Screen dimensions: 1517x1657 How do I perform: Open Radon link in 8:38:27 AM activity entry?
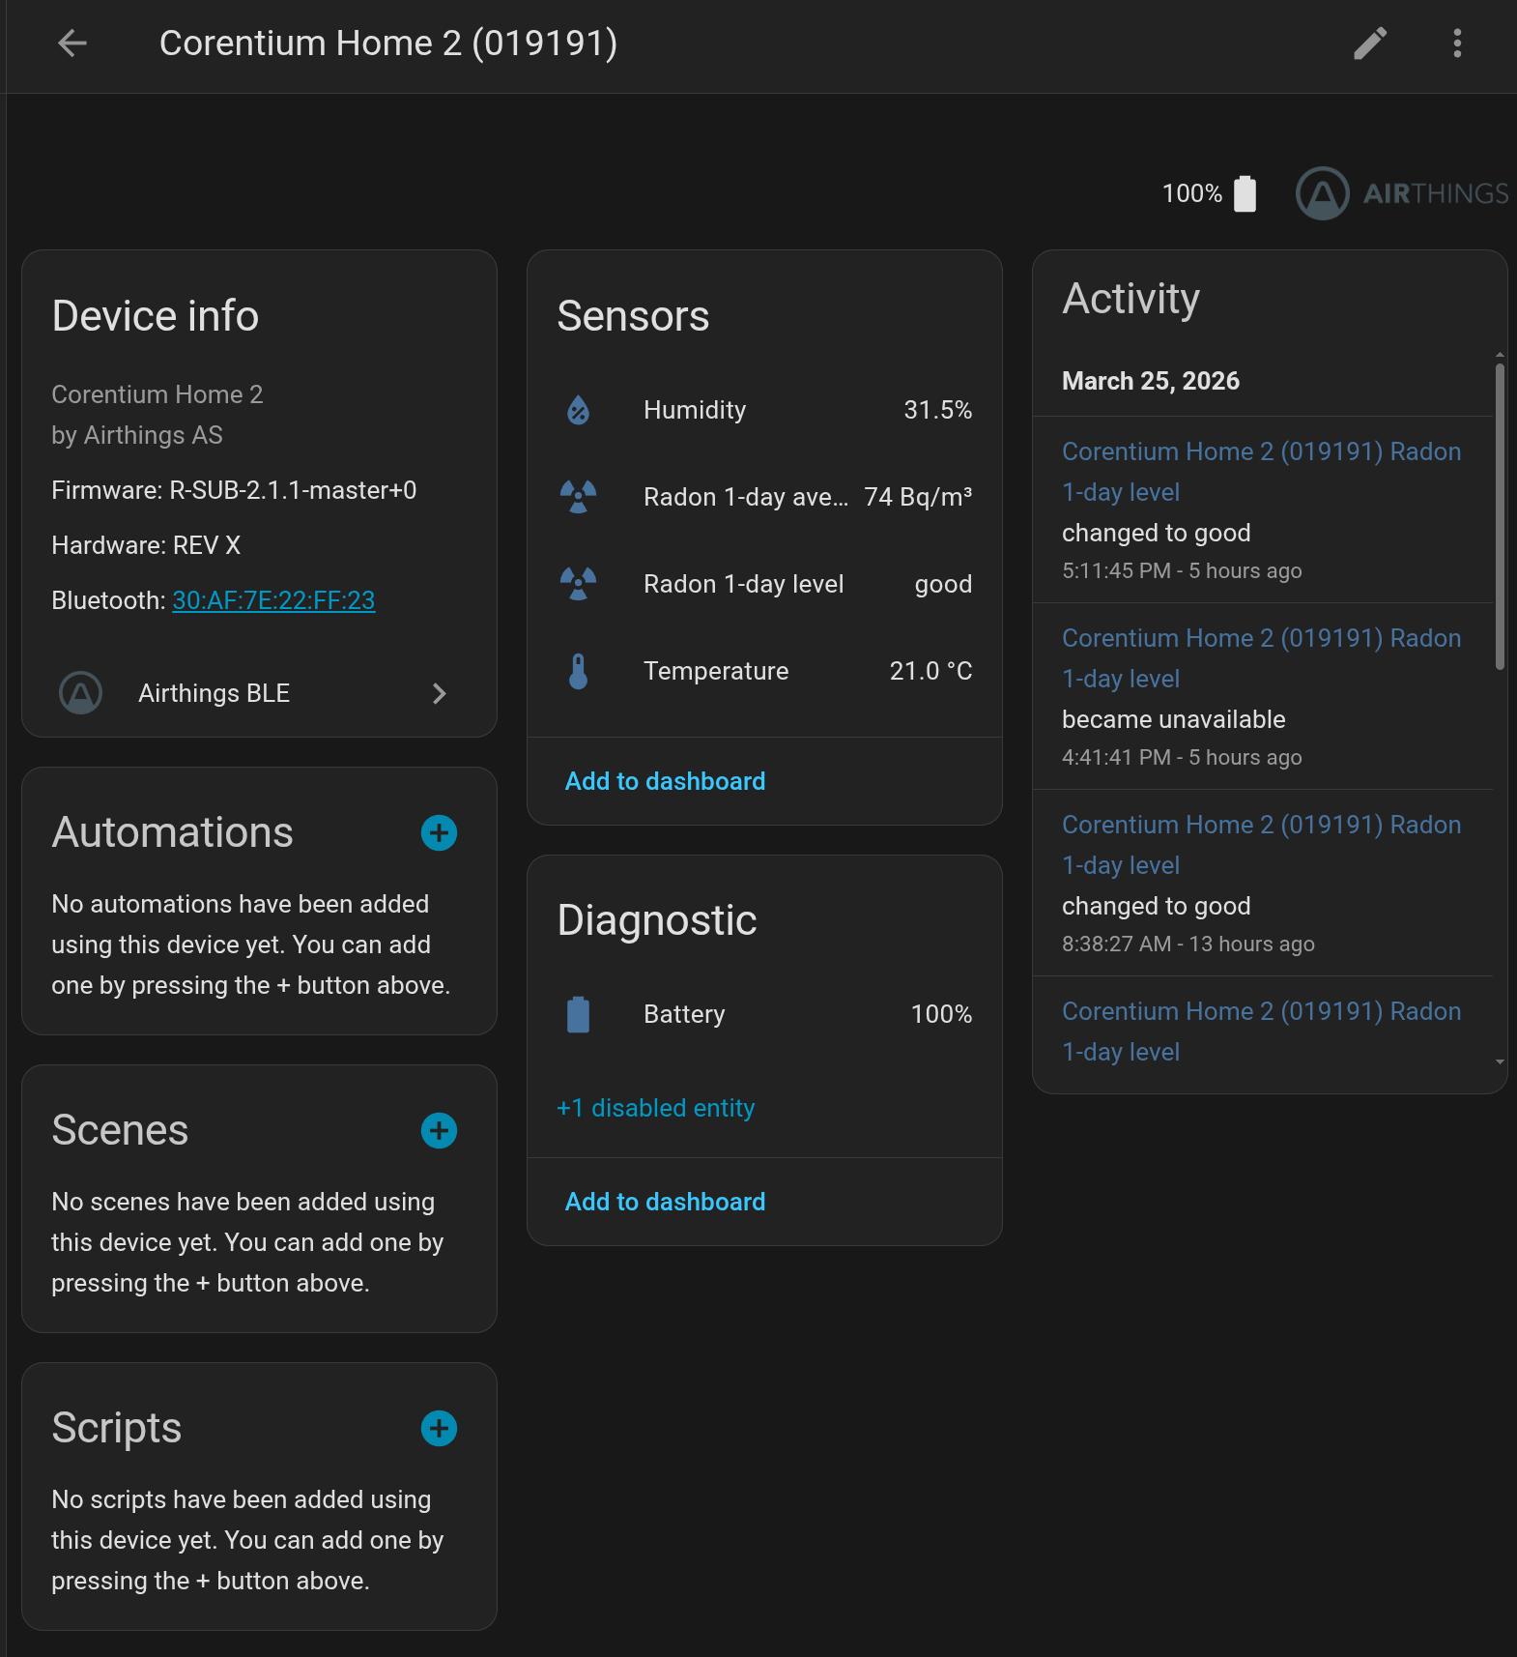point(1261,845)
